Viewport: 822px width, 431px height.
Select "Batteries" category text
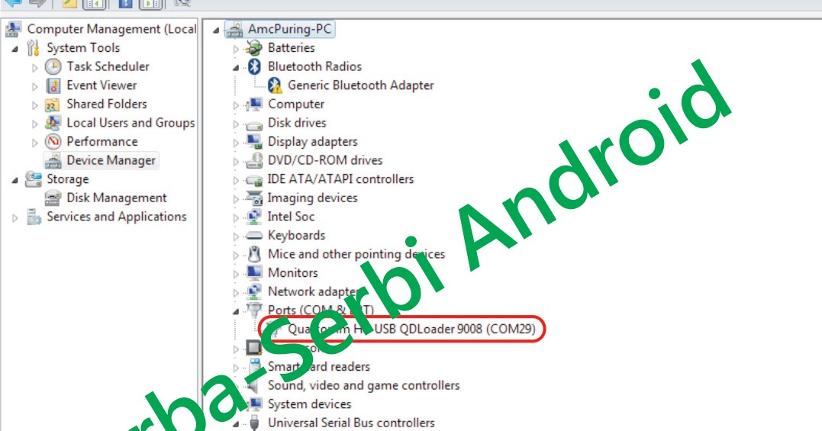click(291, 47)
